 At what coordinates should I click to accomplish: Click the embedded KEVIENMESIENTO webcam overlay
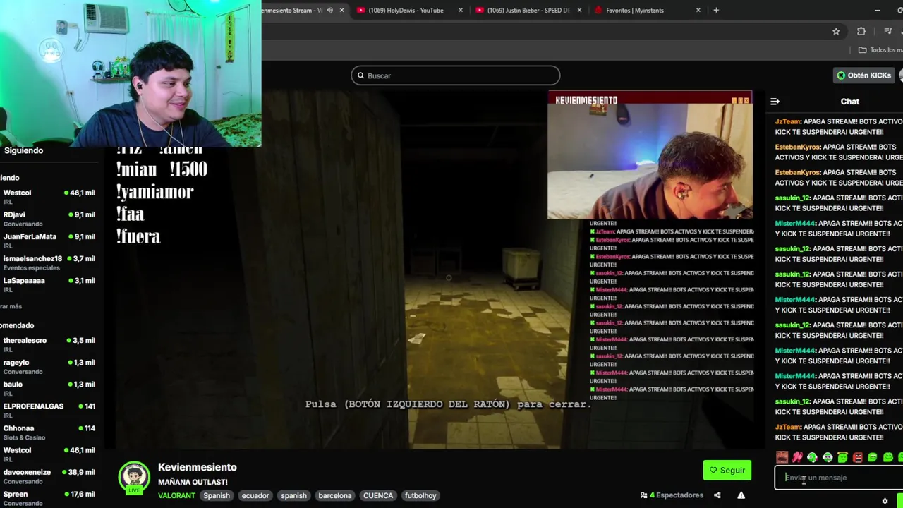(x=650, y=155)
